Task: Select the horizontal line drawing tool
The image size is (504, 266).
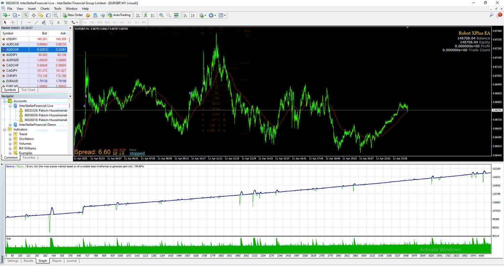Action: (x=29, y=23)
